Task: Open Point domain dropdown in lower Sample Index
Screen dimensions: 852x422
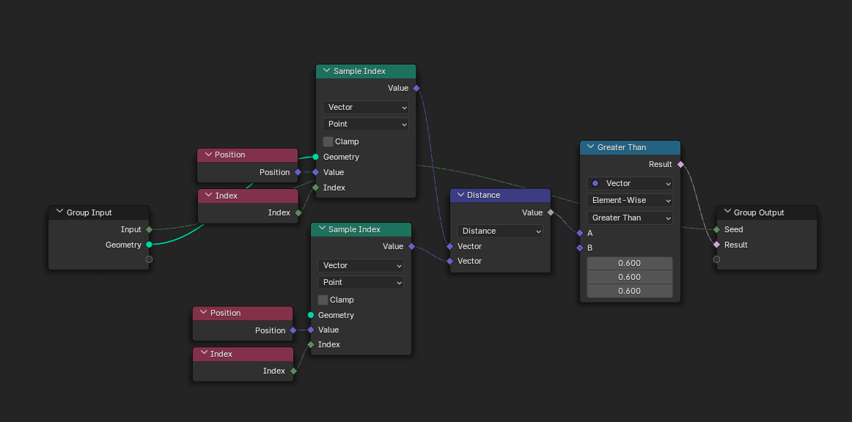Action: 361,282
